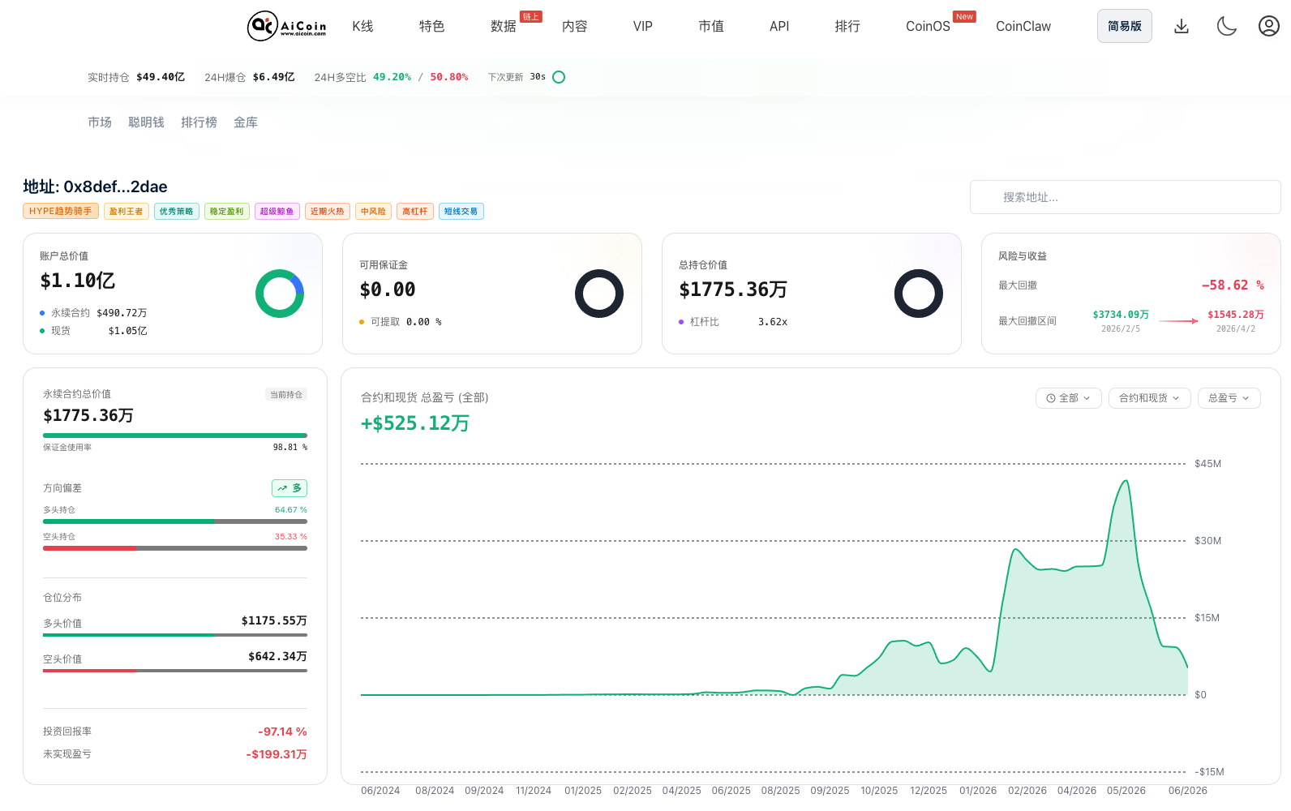Click the -97.14 % ROI value
Viewport: 1291px width, 811px height.
point(282,732)
